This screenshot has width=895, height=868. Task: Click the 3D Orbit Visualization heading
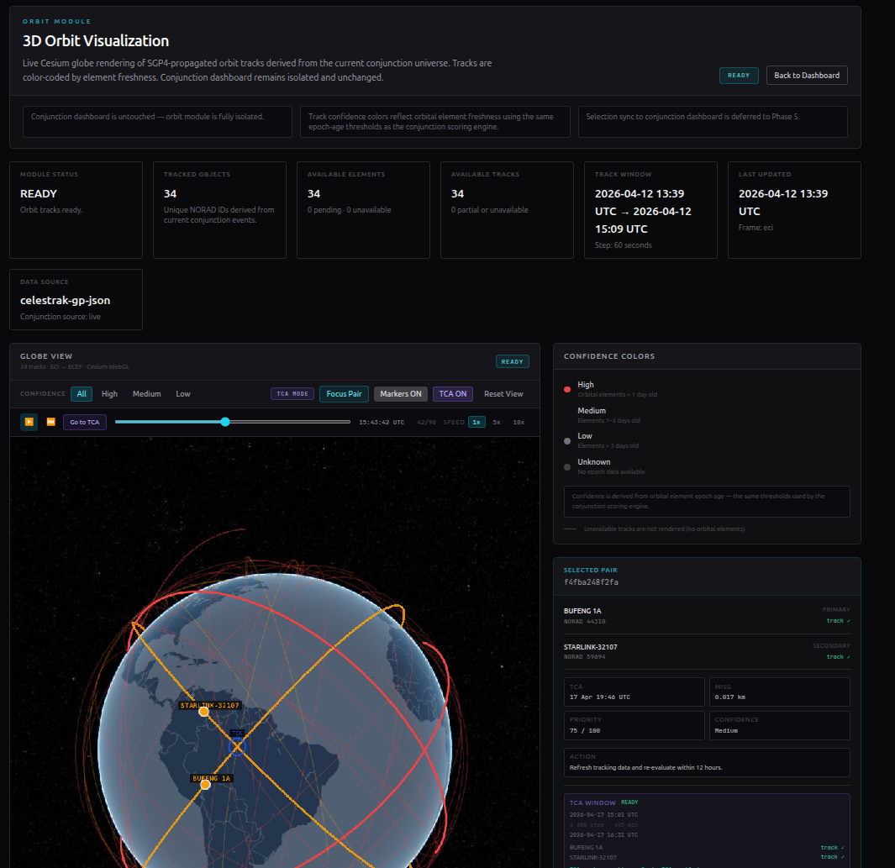click(x=96, y=41)
